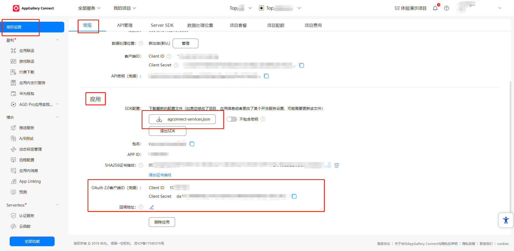Click the 添加SDK button

coord(168,131)
